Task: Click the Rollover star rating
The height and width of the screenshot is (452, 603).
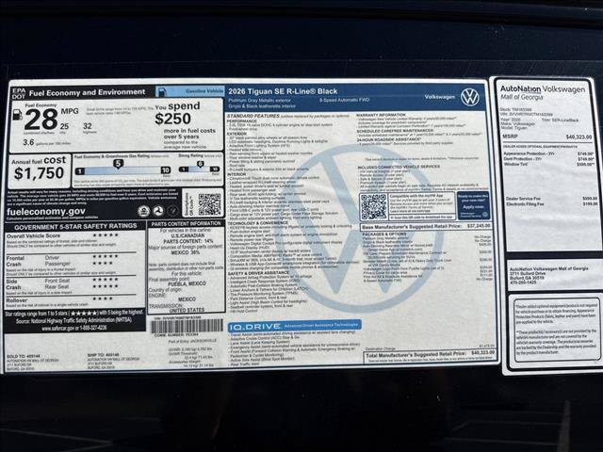Action: click(103, 299)
